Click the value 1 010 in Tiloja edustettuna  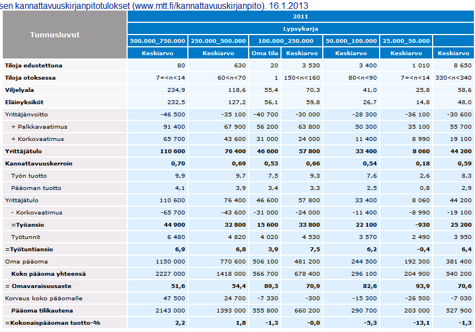coord(420,65)
